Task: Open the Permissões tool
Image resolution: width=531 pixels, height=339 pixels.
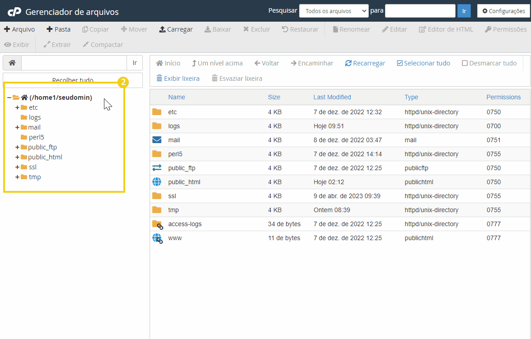Action: 506,29
